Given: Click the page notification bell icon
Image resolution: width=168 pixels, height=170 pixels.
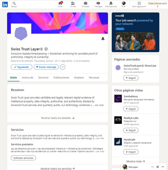Looking at the screenshot, I should pyautogui.click(x=103, y=39).
